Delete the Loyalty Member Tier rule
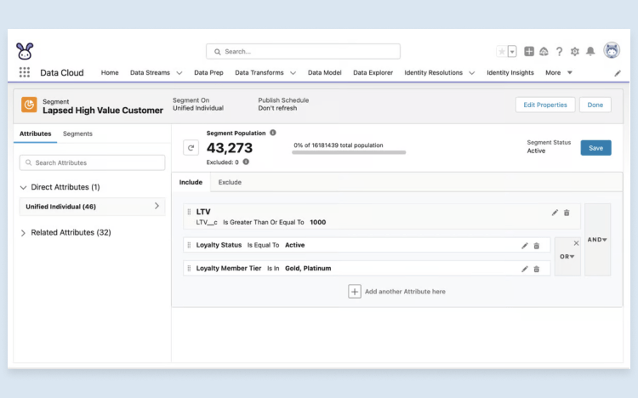Image resolution: width=638 pixels, height=398 pixels. 536,269
